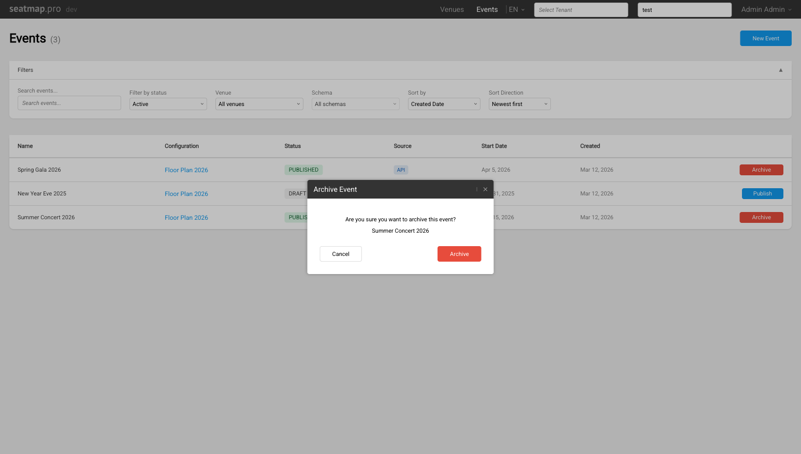The width and height of the screenshot is (801, 454).
Task: Click the Select Tenant input field
Action: click(580, 9)
